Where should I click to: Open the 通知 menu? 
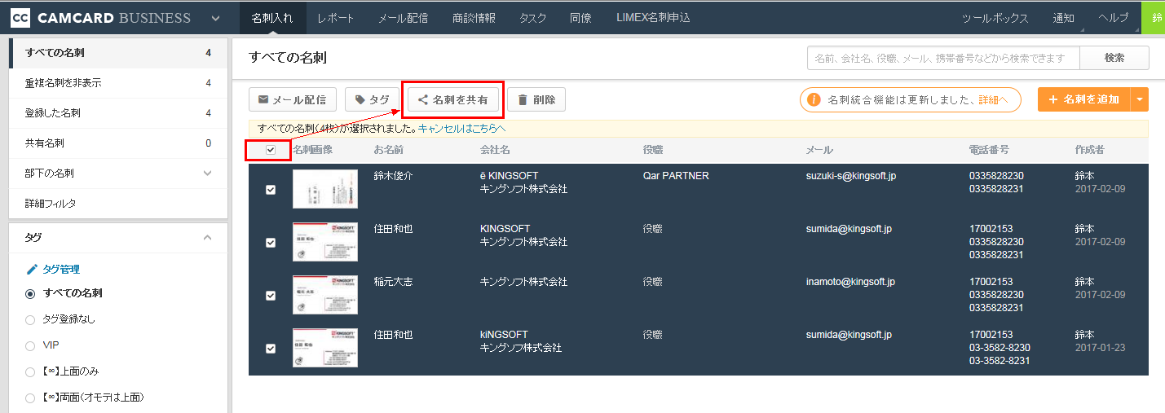(x=1064, y=18)
